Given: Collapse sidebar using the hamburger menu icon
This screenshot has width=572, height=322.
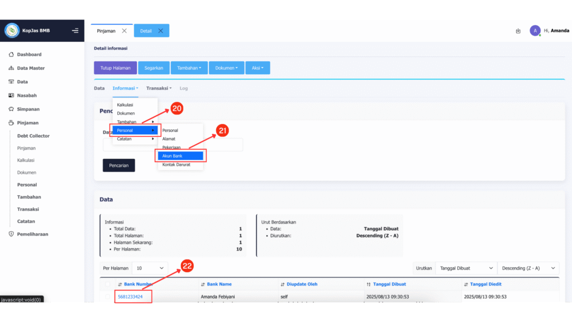Looking at the screenshot, I should 75,30.
